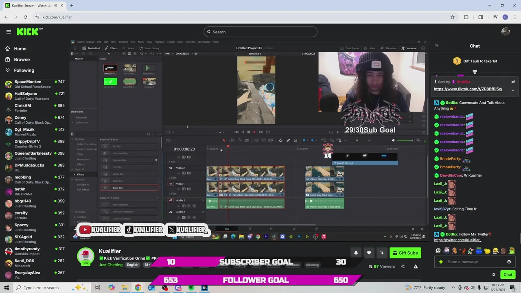Image resolution: width=521 pixels, height=293 pixels.
Task: Adjust the Resolve monitor volume slider
Action: click(x=405, y=140)
